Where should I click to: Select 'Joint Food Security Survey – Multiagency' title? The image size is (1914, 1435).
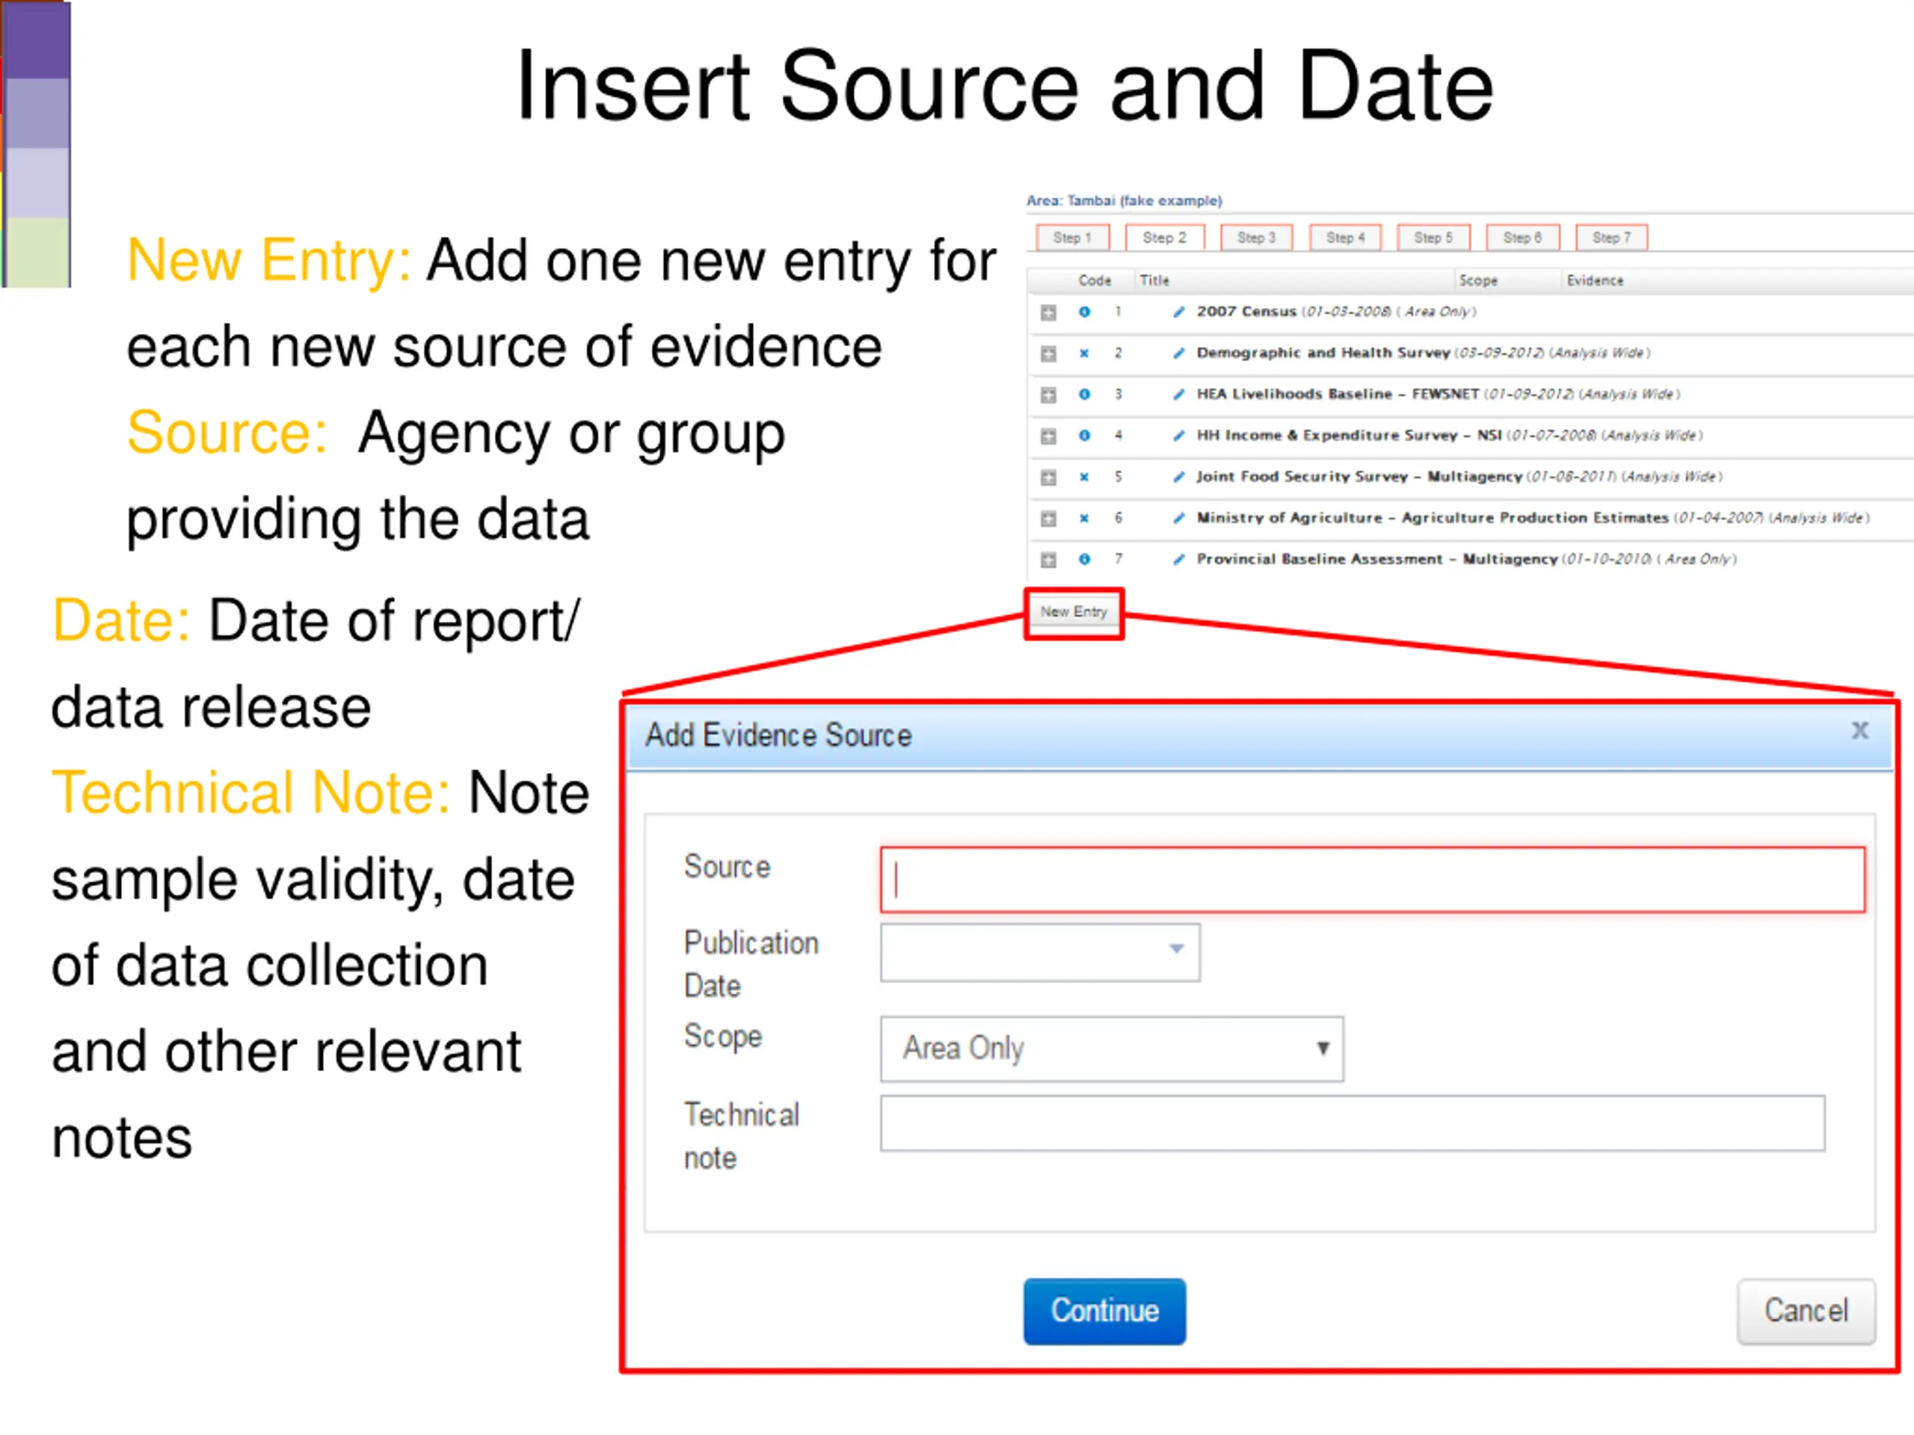1359,477
